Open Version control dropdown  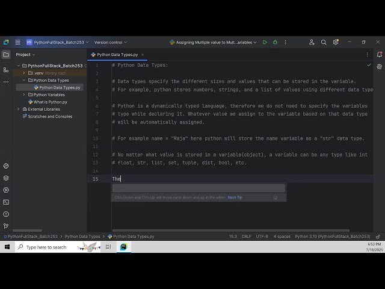coord(110,42)
